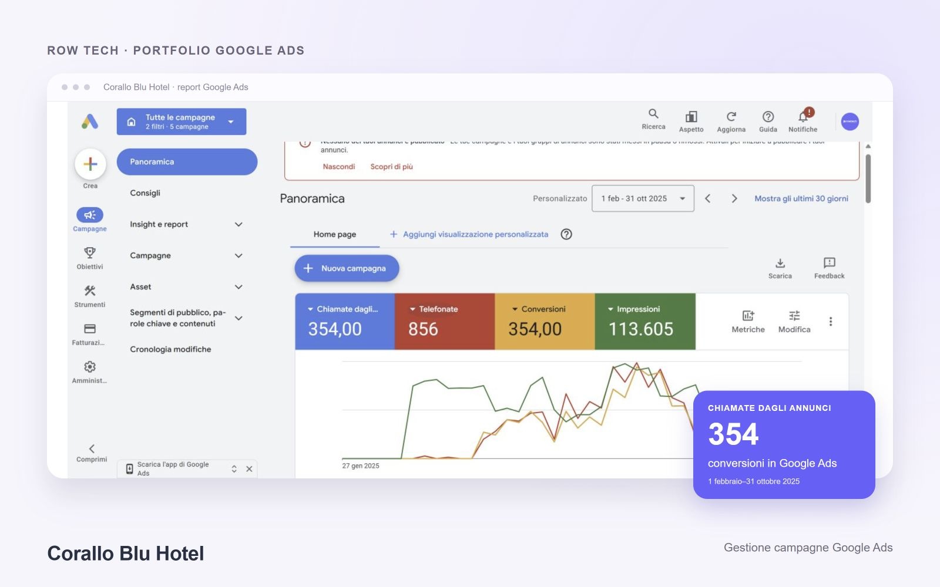Screen dimensions: 940x587
Task: Open the Ricerca search icon
Action: tap(653, 114)
